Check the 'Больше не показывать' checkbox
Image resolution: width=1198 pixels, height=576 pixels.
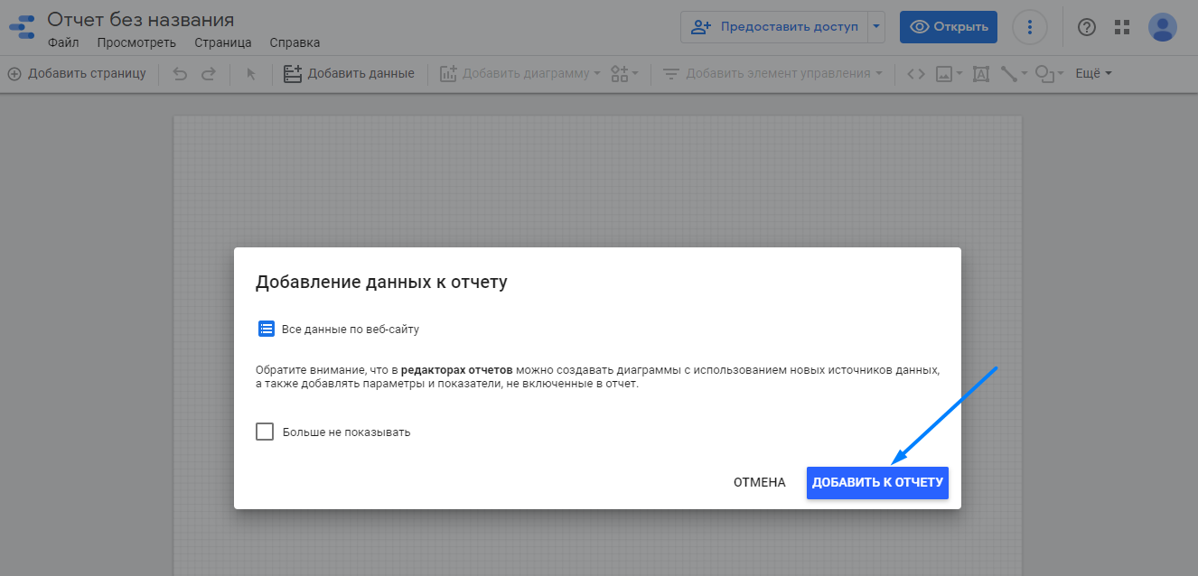tap(265, 432)
